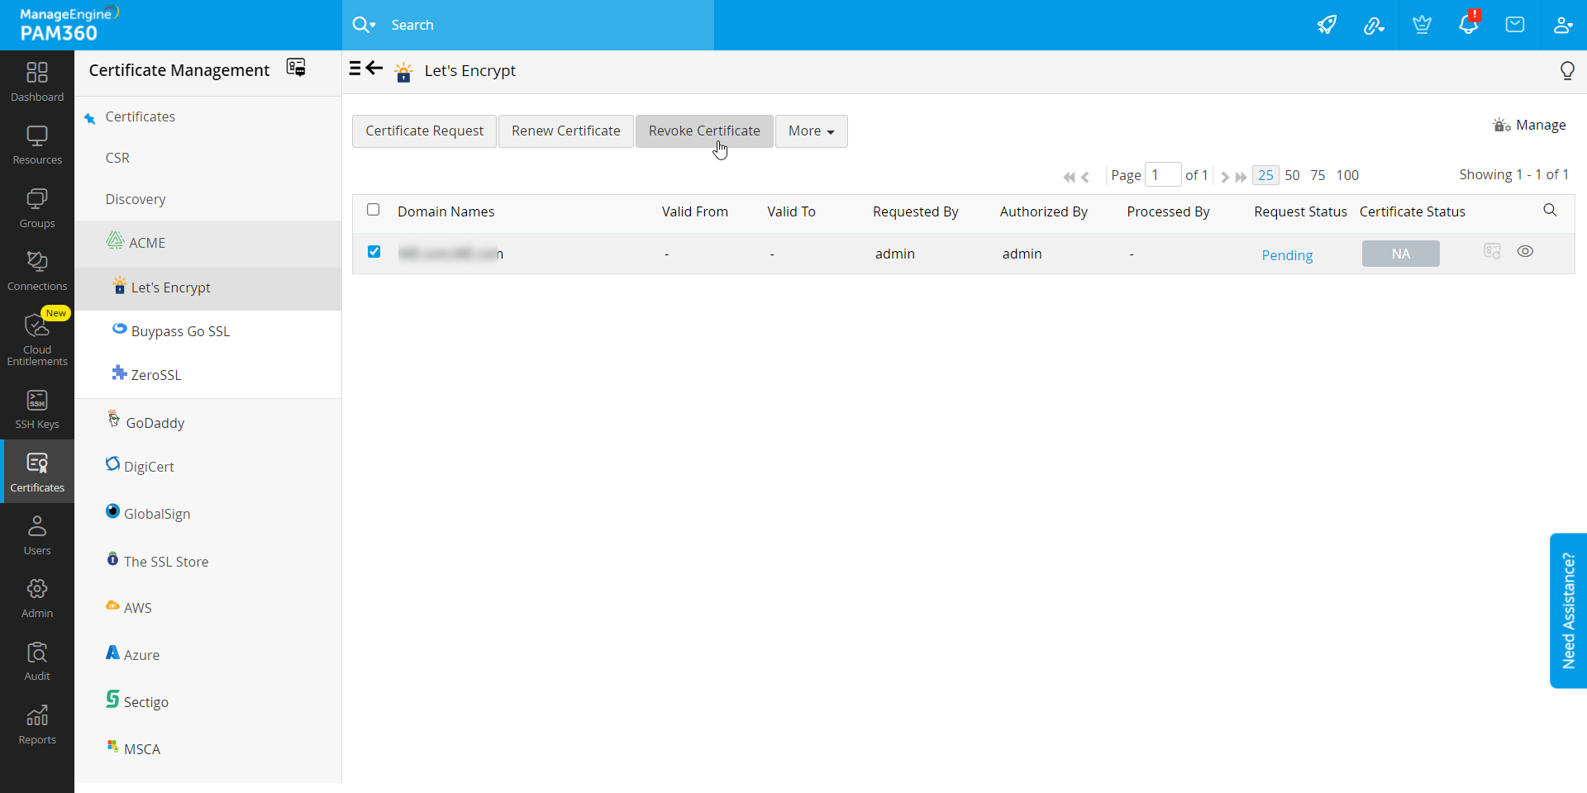Viewport: 1587px width, 793px height.
Task: Tick the select-all checkbox in table header
Action: (x=374, y=210)
